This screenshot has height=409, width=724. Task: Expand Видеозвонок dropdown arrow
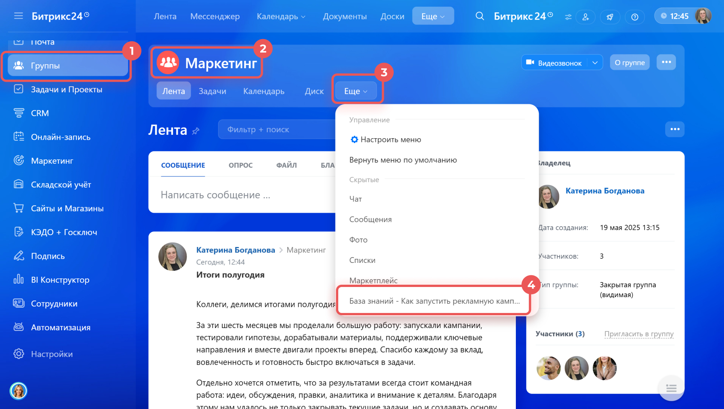tap(595, 63)
